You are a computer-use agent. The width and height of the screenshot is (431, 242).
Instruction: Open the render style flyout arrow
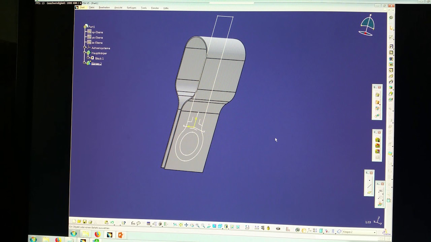(228, 229)
